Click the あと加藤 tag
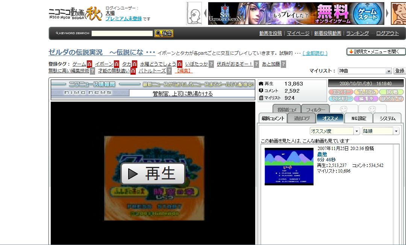This screenshot has height=245, width=406. pos(271,64)
